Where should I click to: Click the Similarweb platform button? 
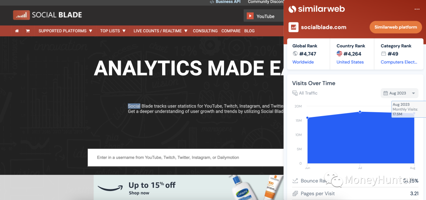(395, 27)
